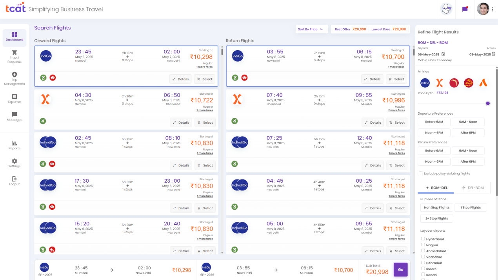The width and height of the screenshot is (498, 280).
Task: Open the departure date calendar picker
Action: tap(442, 54)
